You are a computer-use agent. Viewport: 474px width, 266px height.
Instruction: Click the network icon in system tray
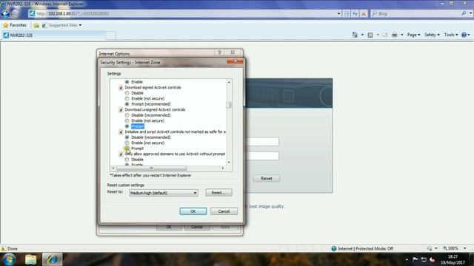click(x=424, y=259)
